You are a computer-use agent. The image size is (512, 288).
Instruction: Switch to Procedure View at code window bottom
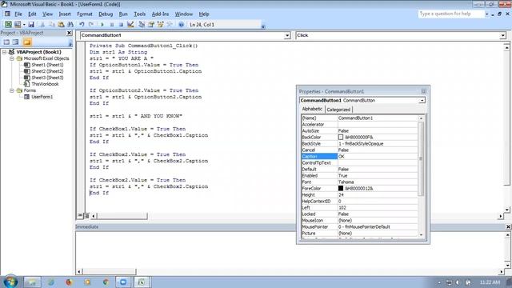[80, 215]
